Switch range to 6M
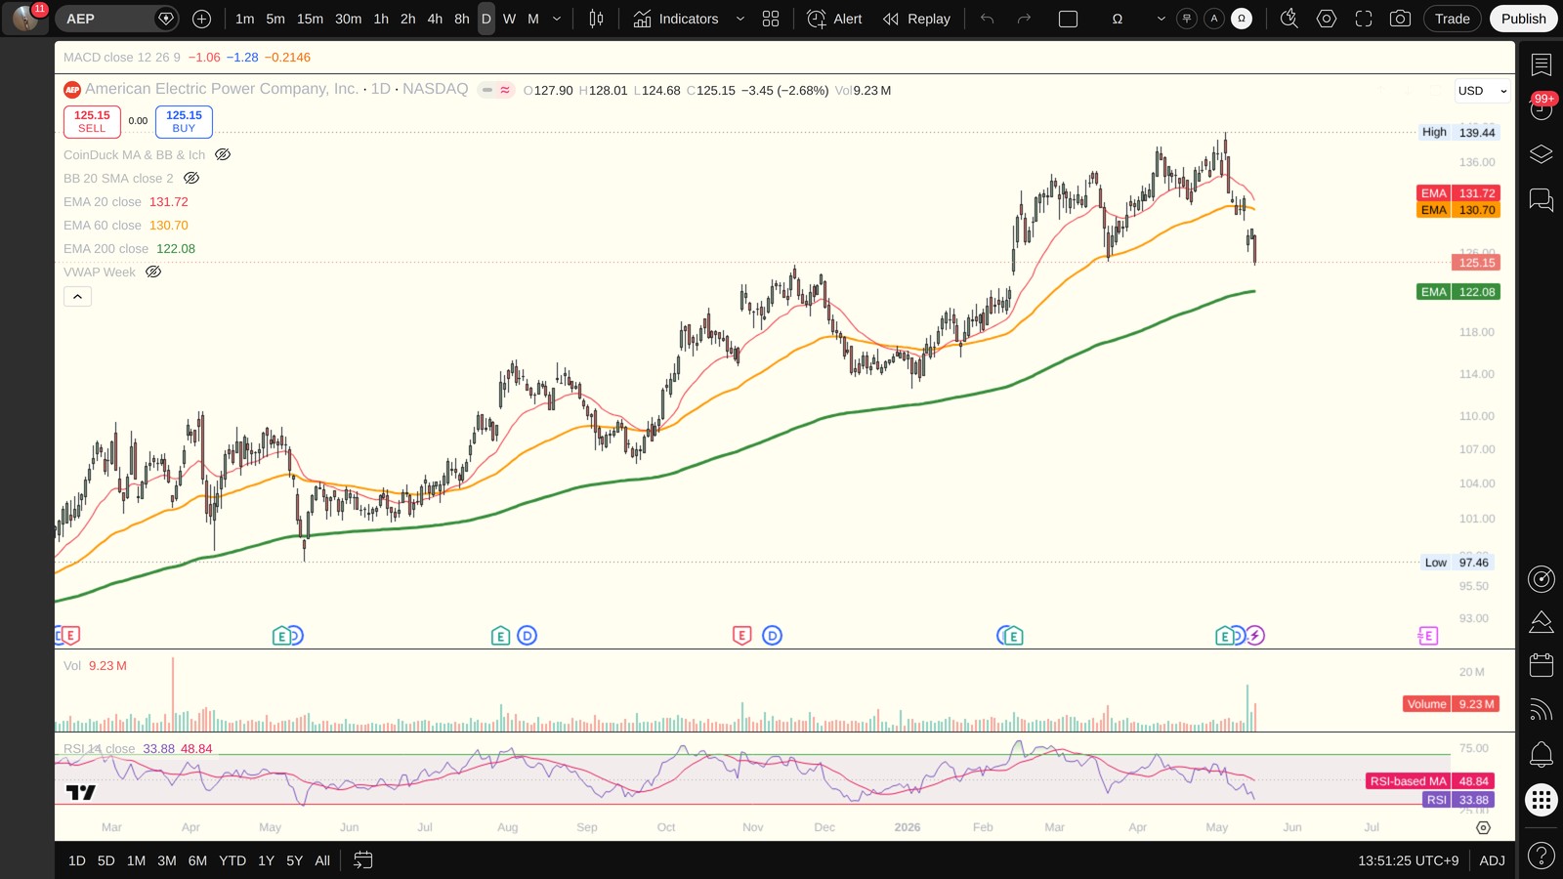This screenshot has height=879, width=1563. click(197, 860)
